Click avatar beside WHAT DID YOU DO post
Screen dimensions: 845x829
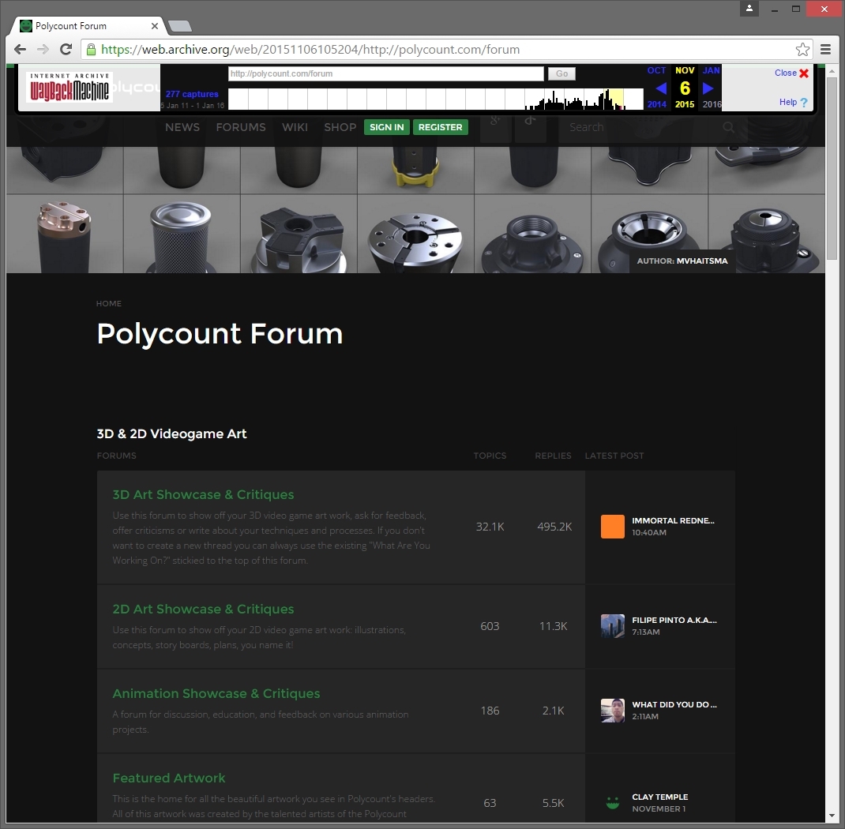tap(613, 711)
